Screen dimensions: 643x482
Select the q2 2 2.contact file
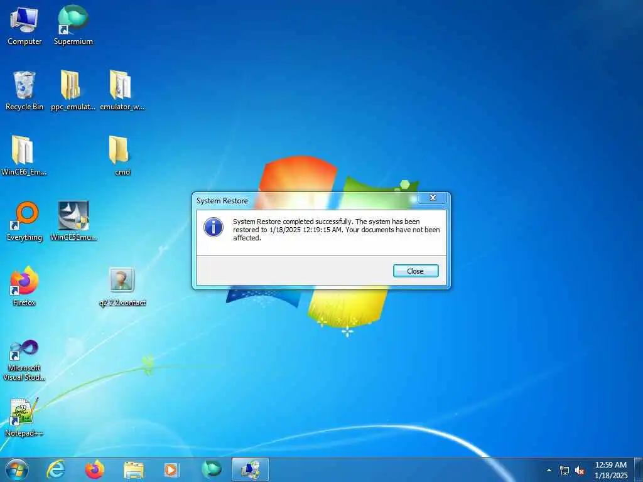(x=122, y=287)
